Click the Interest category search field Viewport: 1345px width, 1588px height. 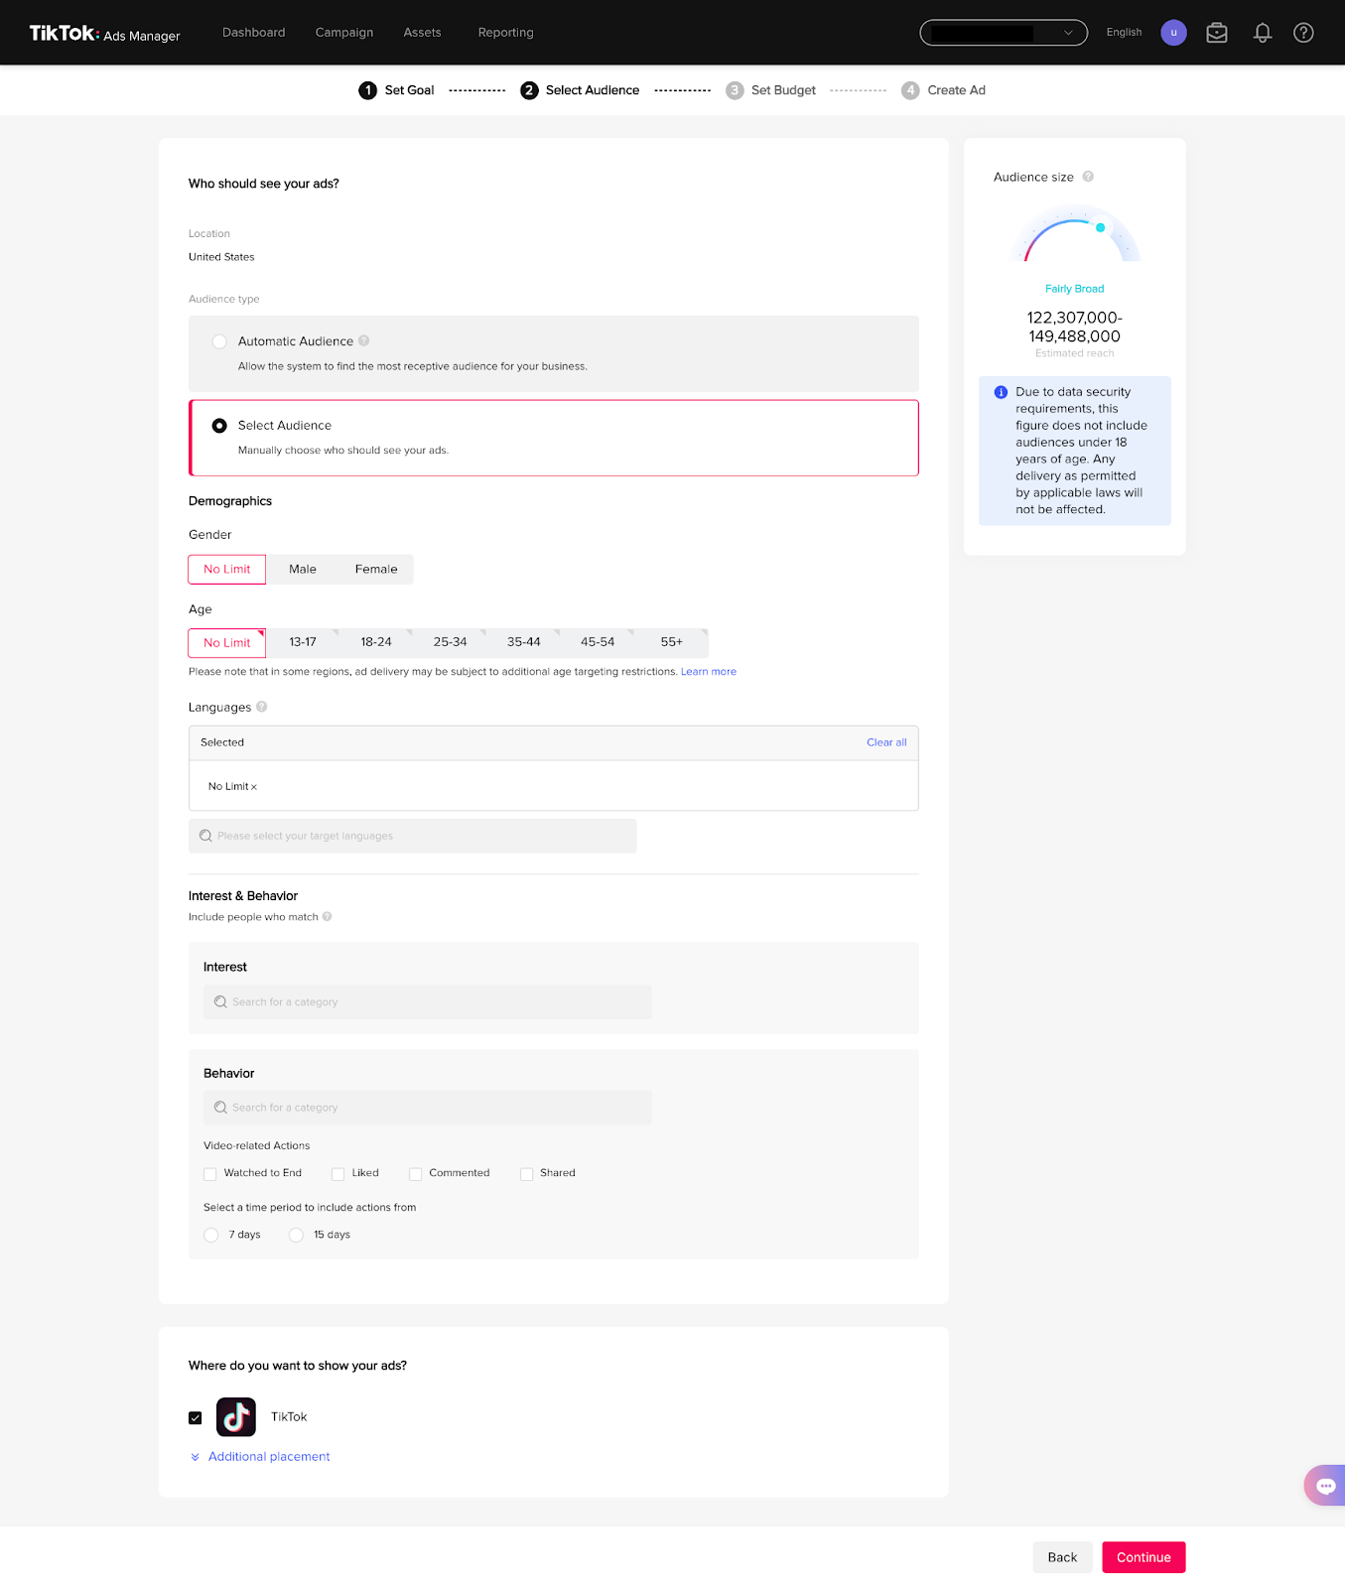tap(427, 1002)
